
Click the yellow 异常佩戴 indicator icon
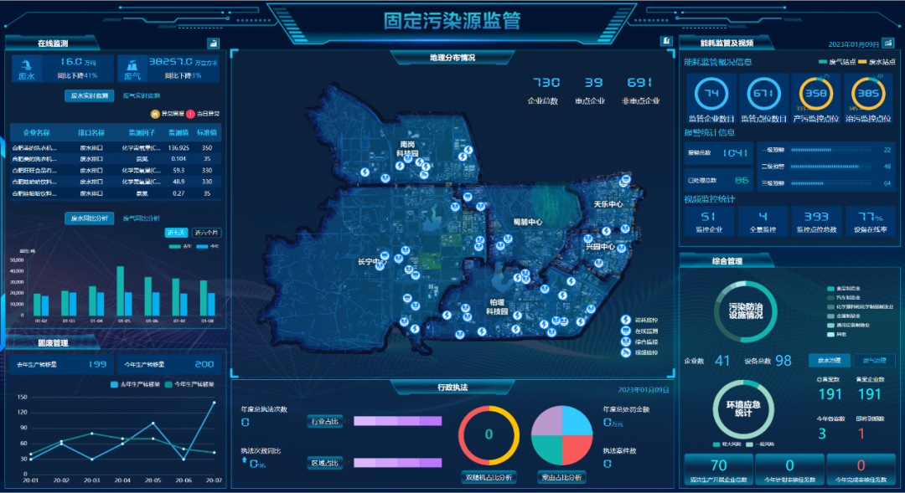(155, 114)
